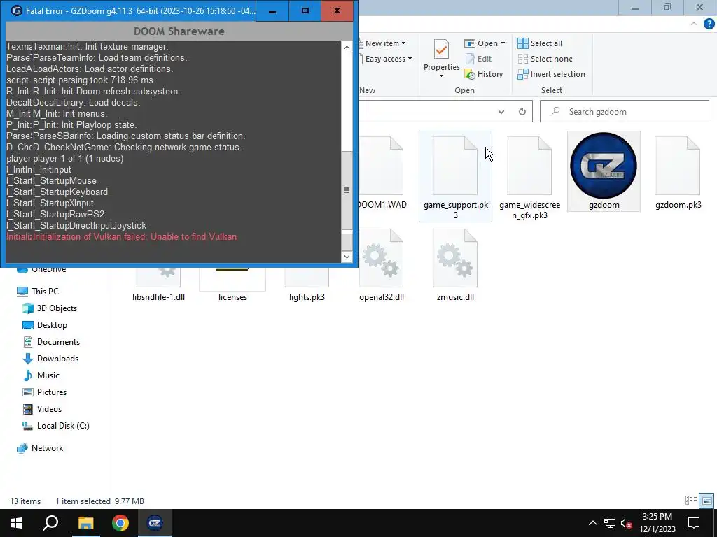This screenshot has height=537, width=717.
Task: Open the History ribbon button
Action: (x=484, y=74)
